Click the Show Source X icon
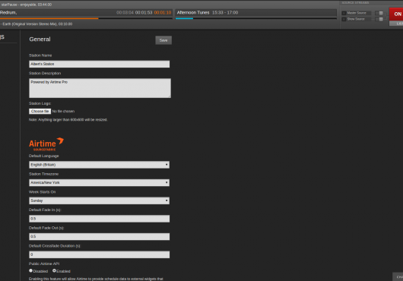The image size is (403, 281). pos(344,19)
